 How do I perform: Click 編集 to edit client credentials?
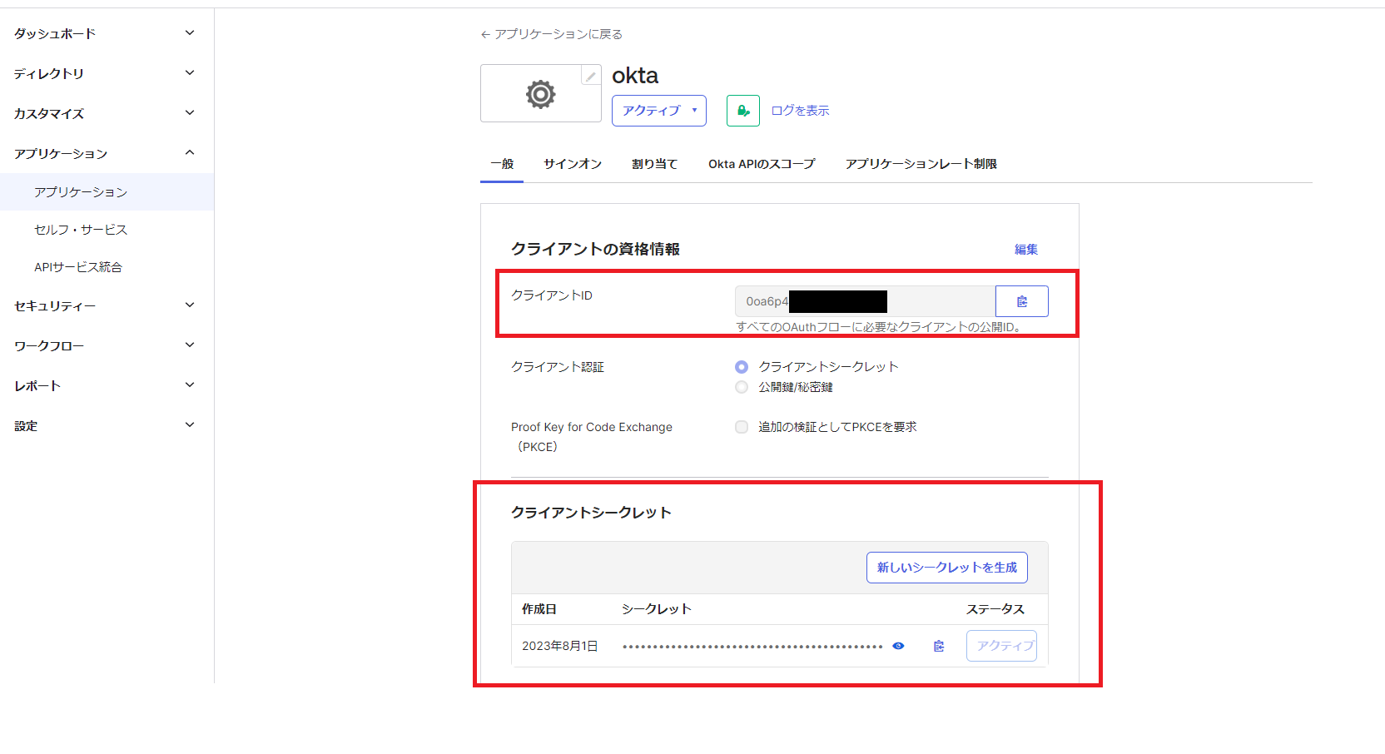[x=1026, y=250]
